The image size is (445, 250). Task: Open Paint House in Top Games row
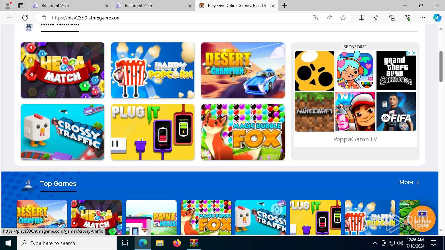[x=151, y=217]
